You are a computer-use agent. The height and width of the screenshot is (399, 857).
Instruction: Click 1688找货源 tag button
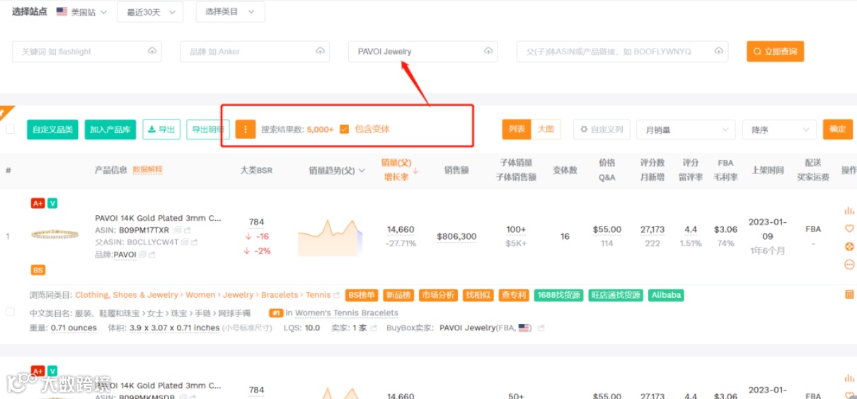pos(558,295)
